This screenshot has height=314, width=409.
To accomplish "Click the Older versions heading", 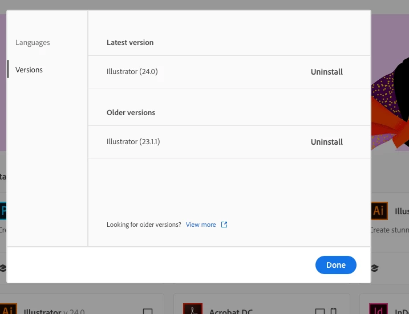I will pos(131,113).
